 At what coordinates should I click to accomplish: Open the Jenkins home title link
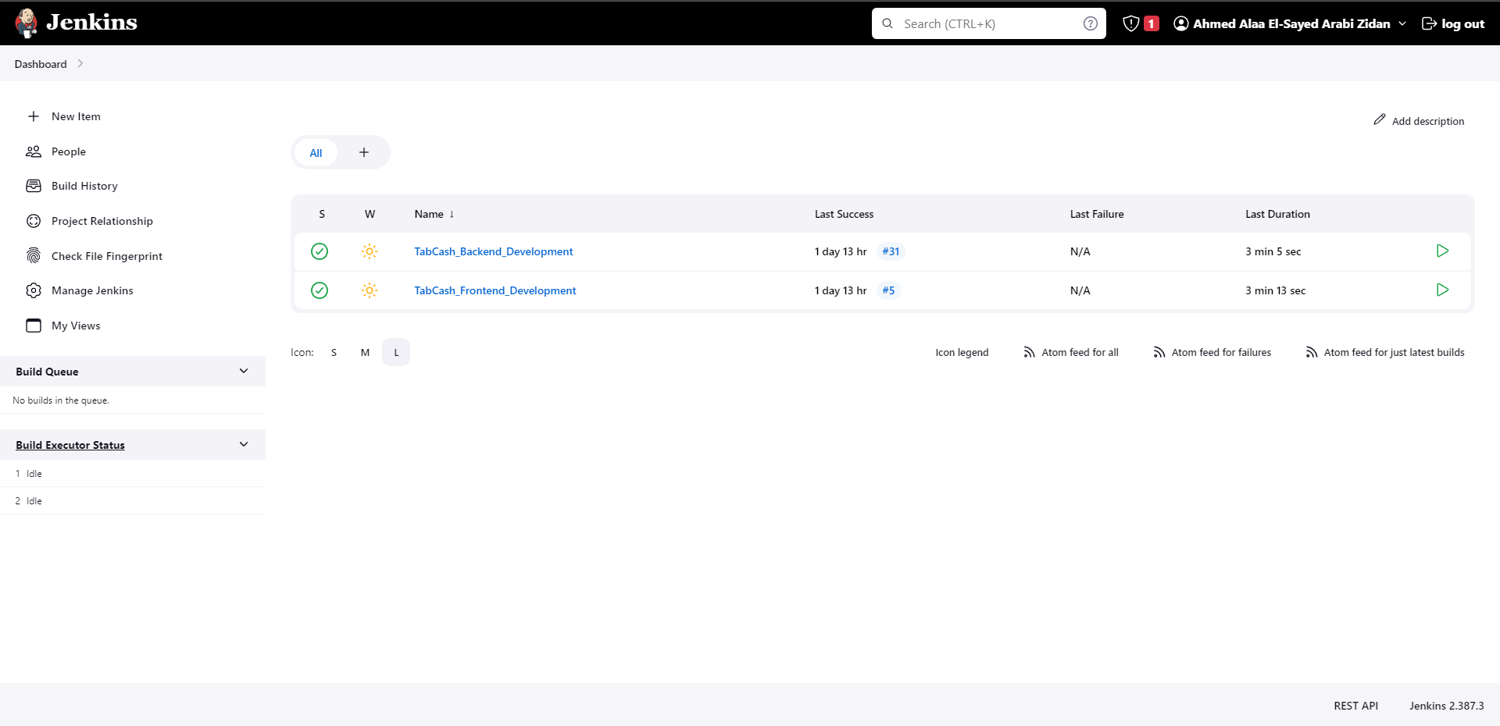(91, 22)
